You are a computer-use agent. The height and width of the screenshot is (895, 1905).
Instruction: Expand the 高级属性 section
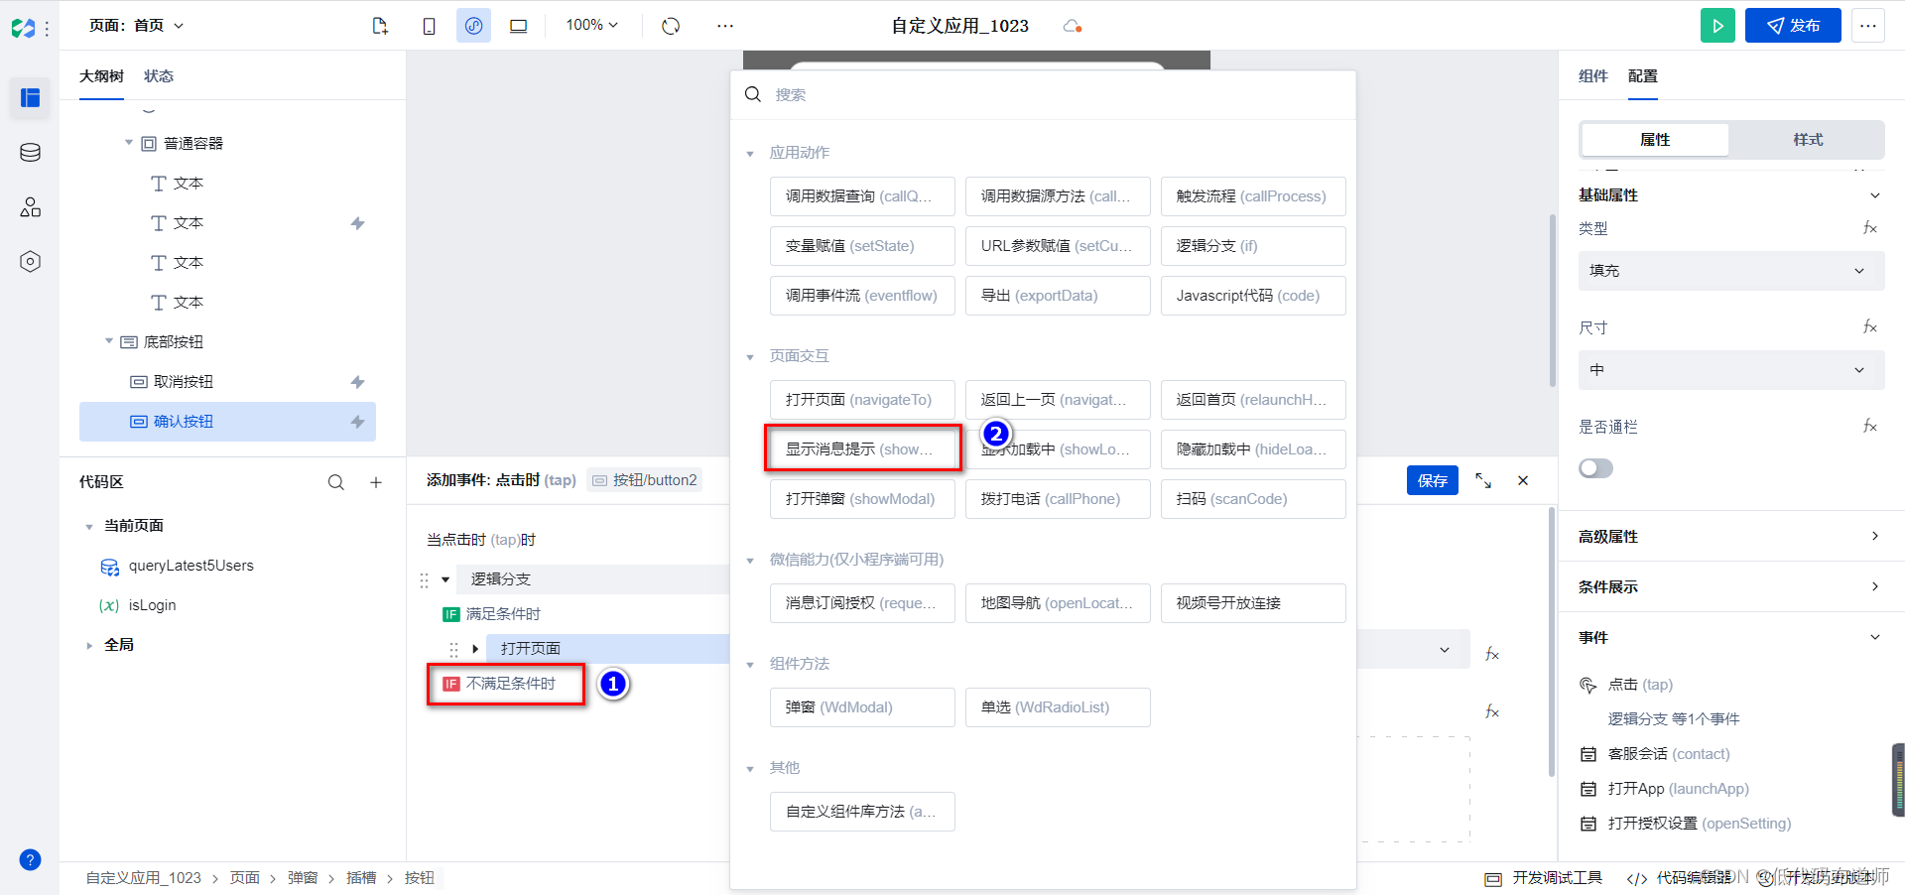coord(1729,537)
